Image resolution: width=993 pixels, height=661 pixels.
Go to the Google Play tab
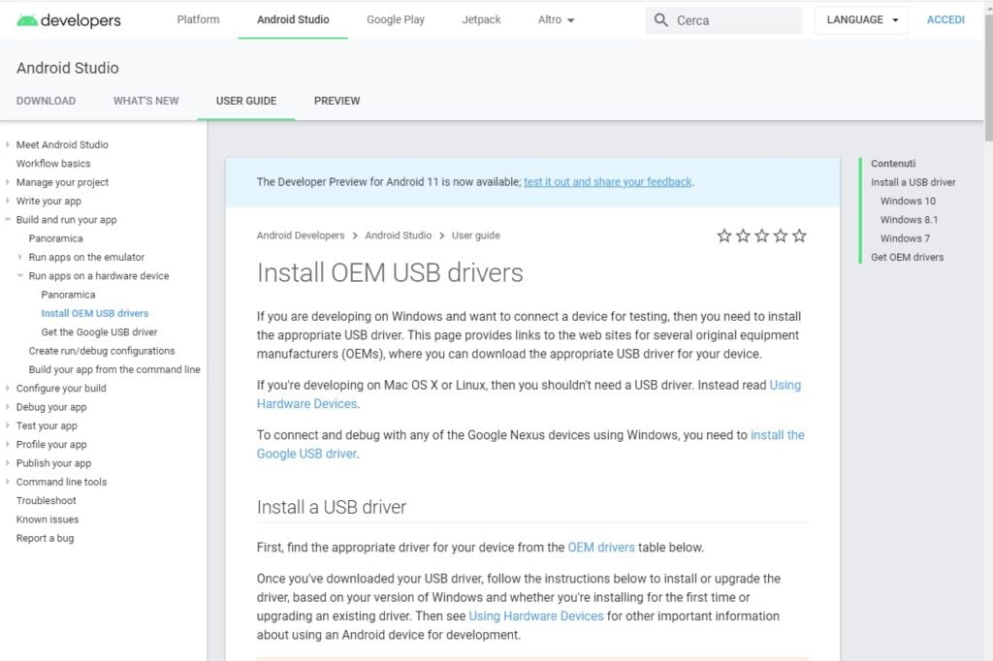(x=396, y=19)
